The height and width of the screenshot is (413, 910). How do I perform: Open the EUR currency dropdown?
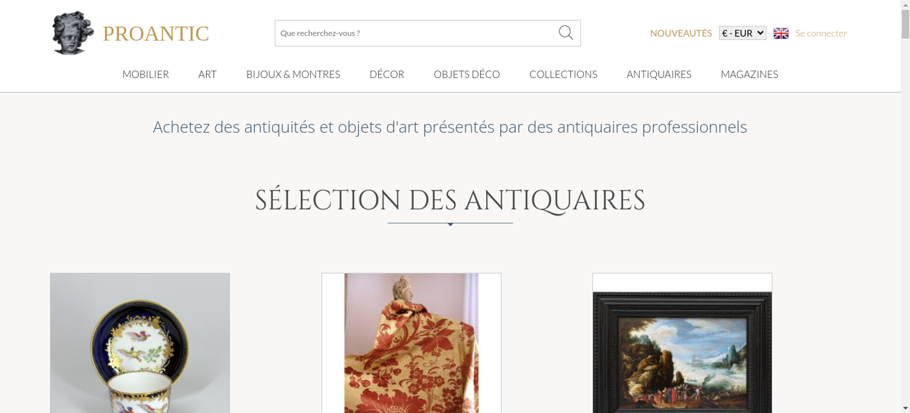point(743,33)
